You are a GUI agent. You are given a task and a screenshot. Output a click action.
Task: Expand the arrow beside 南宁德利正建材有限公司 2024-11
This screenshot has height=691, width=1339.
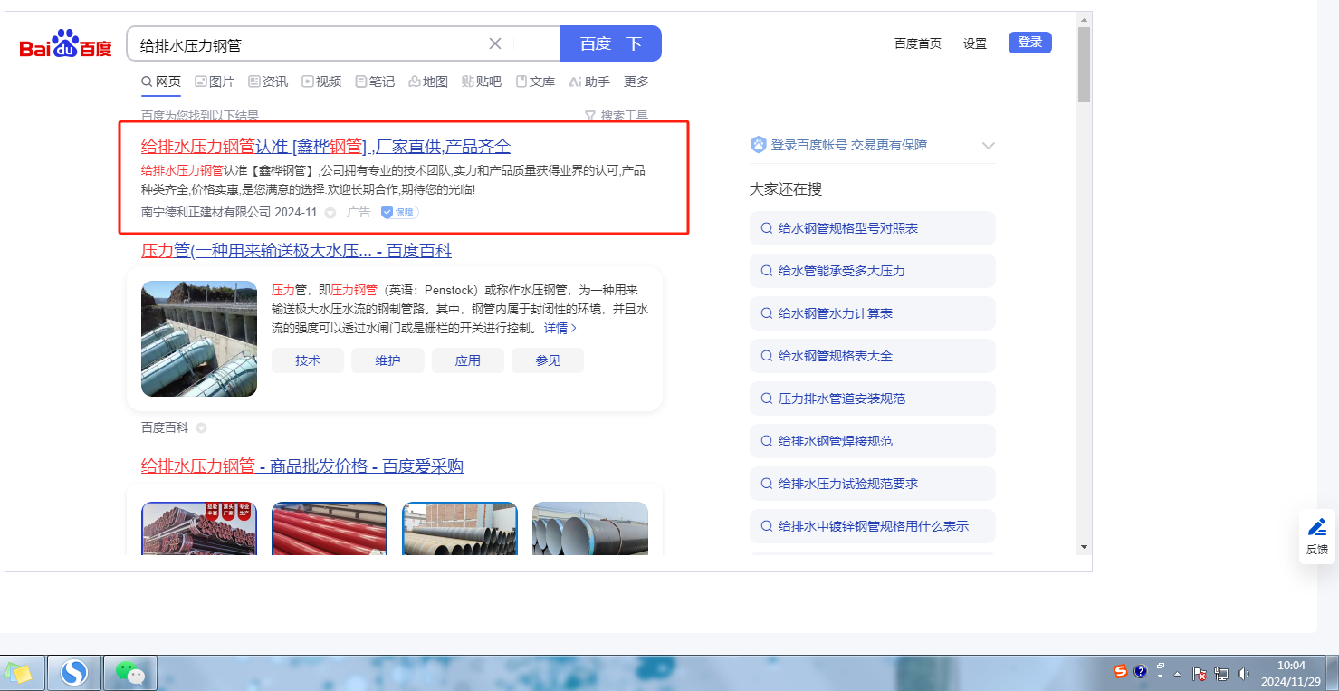coord(330,213)
